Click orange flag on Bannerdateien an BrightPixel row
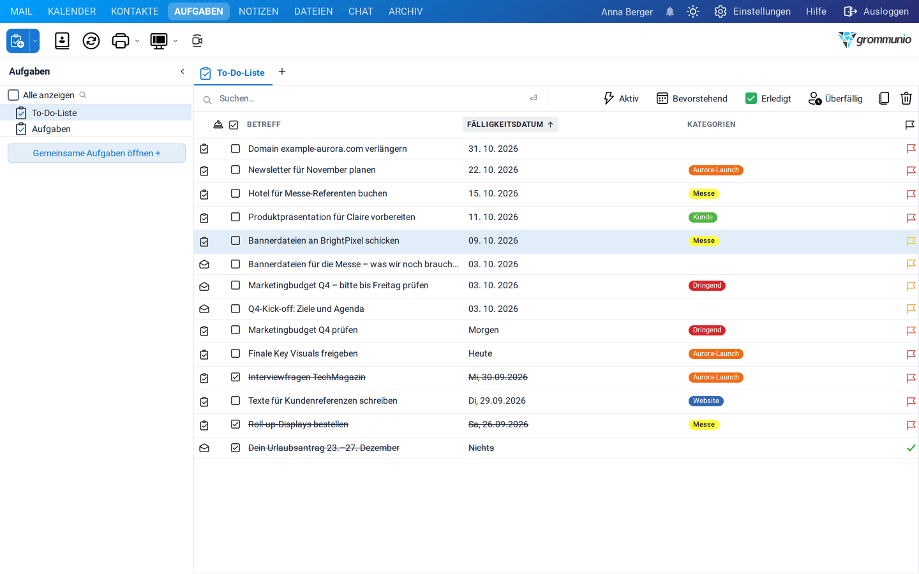The image size is (919, 574). 911,241
